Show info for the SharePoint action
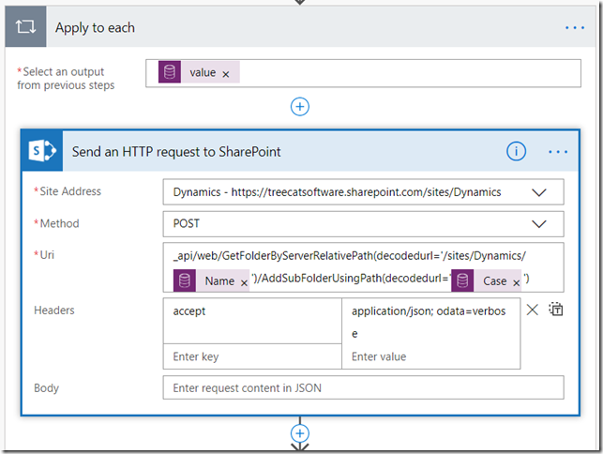603x454 pixels. (516, 152)
